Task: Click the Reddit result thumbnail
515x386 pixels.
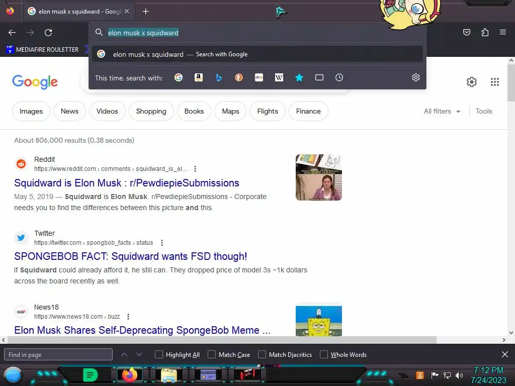Action: click(318, 177)
